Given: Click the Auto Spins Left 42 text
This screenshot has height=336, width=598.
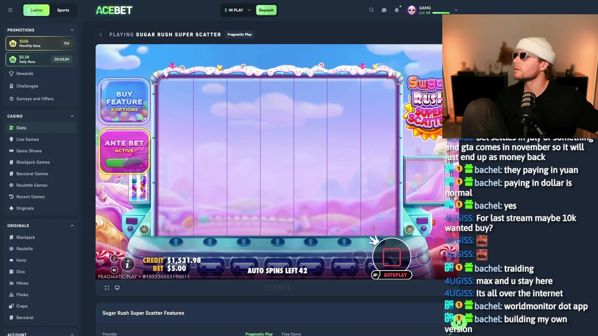Looking at the screenshot, I should point(278,271).
